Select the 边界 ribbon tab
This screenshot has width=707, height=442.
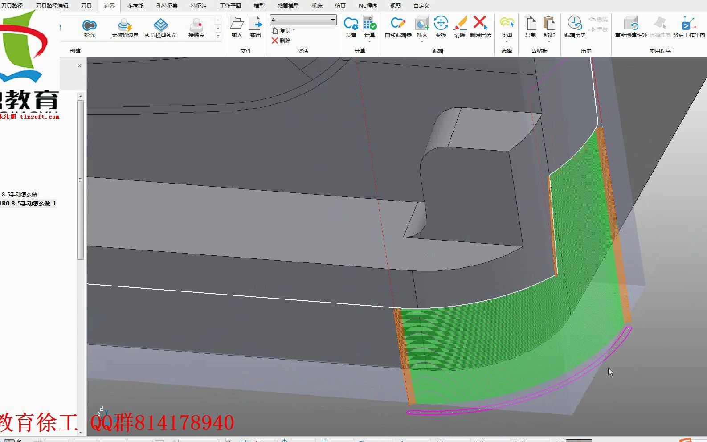110,6
